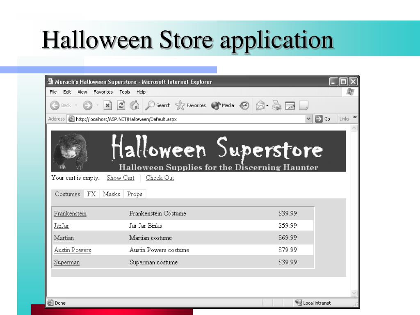
Task: Switch to the Masks category tab
Action: (x=112, y=194)
